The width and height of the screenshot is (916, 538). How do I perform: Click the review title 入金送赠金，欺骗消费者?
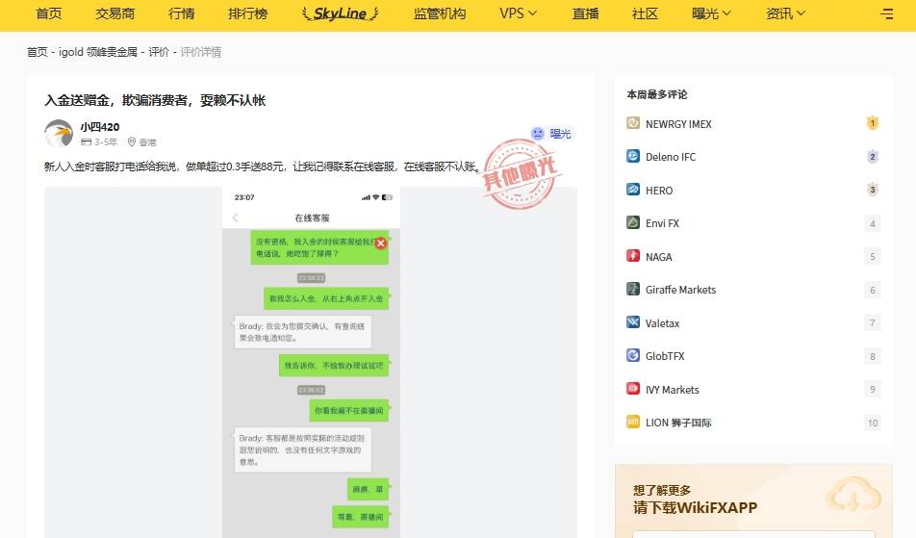tap(155, 100)
